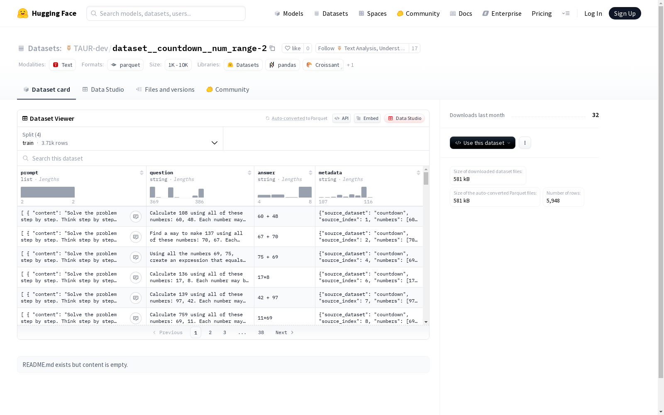Open chat view for the 136 row prompt
Image resolution: width=664 pixels, height=415 pixels.
click(136, 278)
